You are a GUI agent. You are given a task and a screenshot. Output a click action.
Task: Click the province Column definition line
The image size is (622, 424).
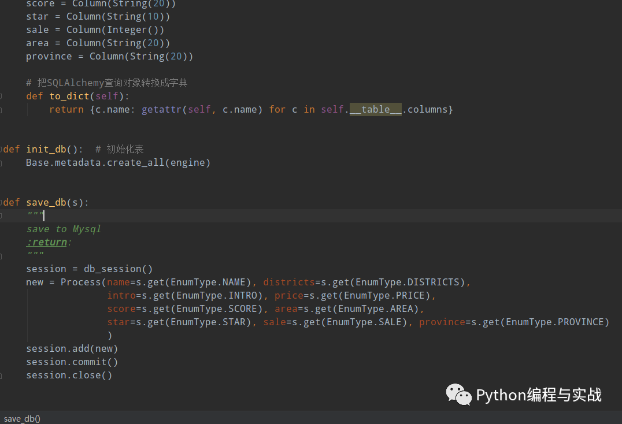point(109,56)
